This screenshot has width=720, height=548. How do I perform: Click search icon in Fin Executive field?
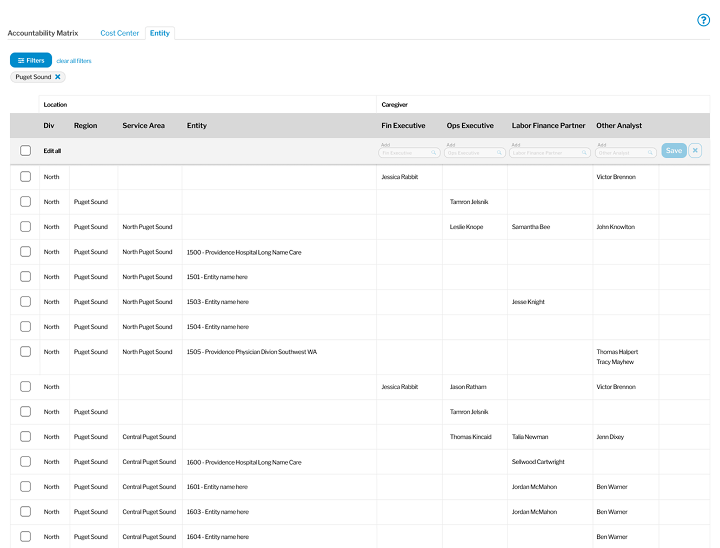pyautogui.click(x=434, y=153)
